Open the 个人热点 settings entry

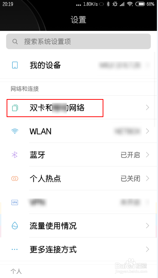coord(78,178)
